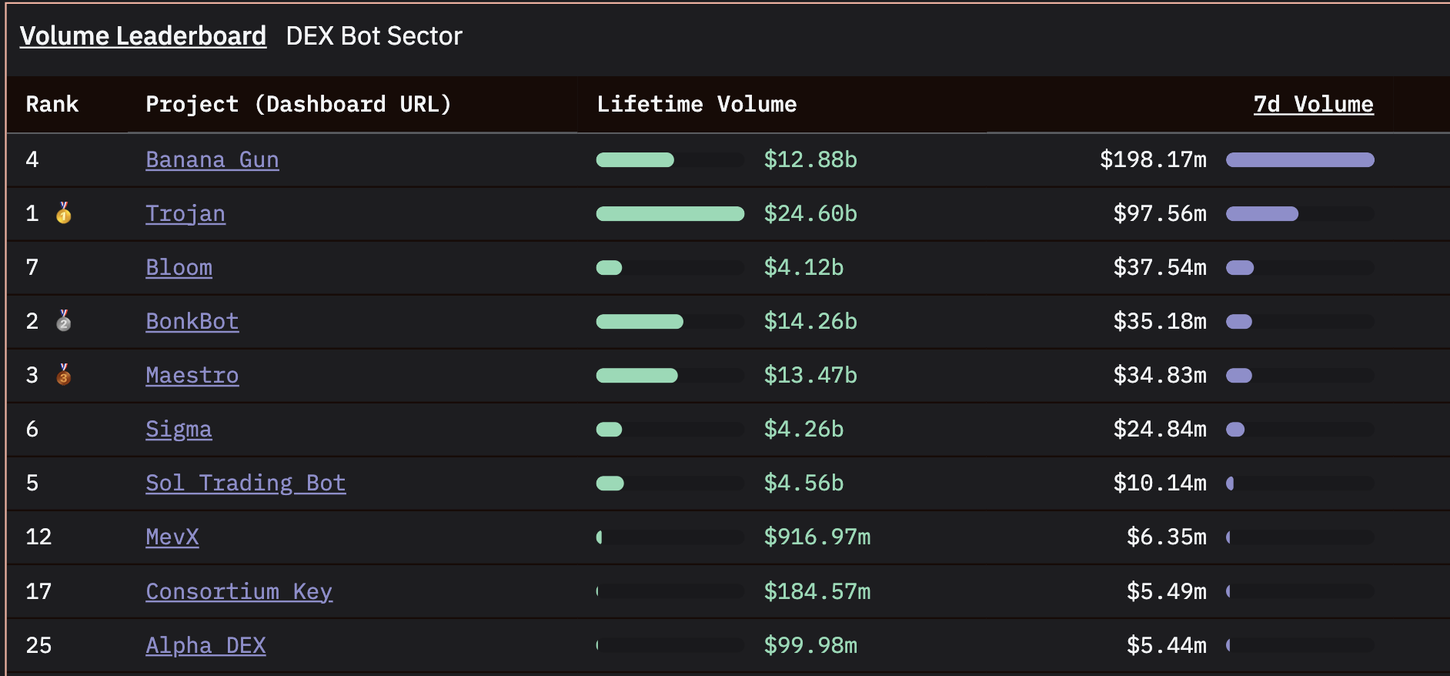This screenshot has width=1450, height=676.
Task: Open the MevX dashboard link
Action: [172, 537]
